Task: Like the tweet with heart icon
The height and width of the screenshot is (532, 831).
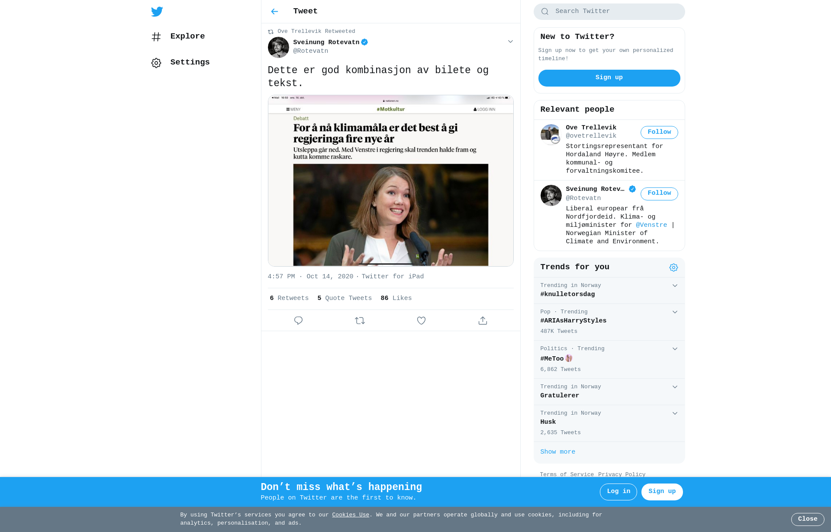Action: (421, 320)
